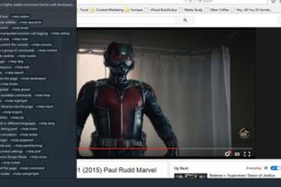Click the 'help break' command chip
The height and width of the screenshot is (187, 281).
[x=19, y=28]
